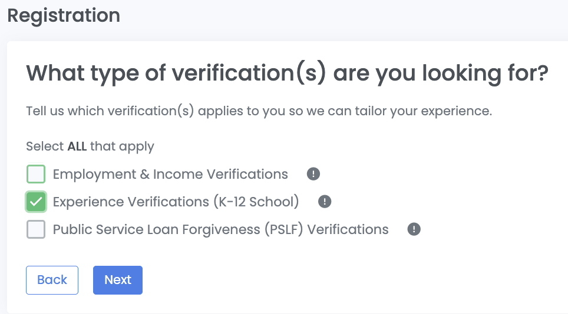Tick the Public Service Loan Forgiveness checkbox
The width and height of the screenshot is (568, 314).
click(x=36, y=229)
